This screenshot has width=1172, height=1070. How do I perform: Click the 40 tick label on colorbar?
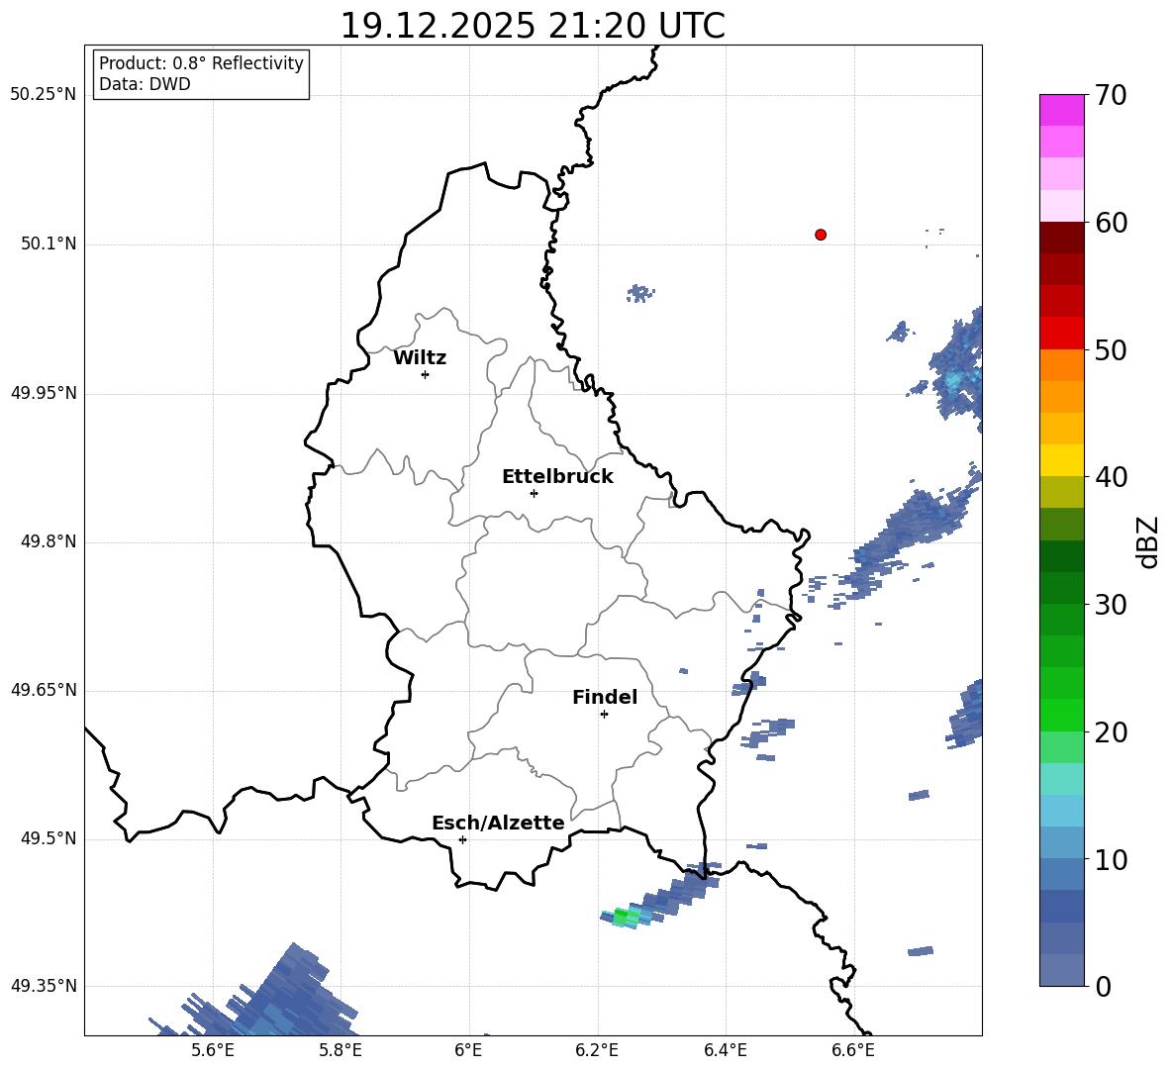[1111, 477]
